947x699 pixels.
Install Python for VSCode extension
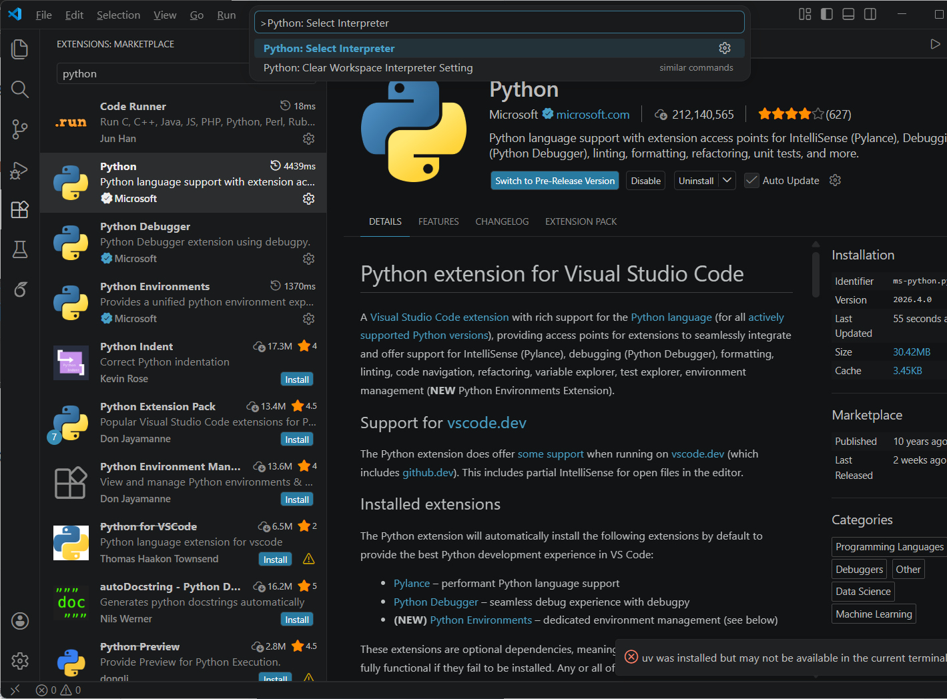coord(275,560)
